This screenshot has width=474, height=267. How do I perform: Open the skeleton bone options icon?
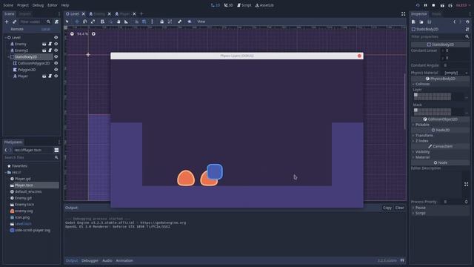pos(179,22)
